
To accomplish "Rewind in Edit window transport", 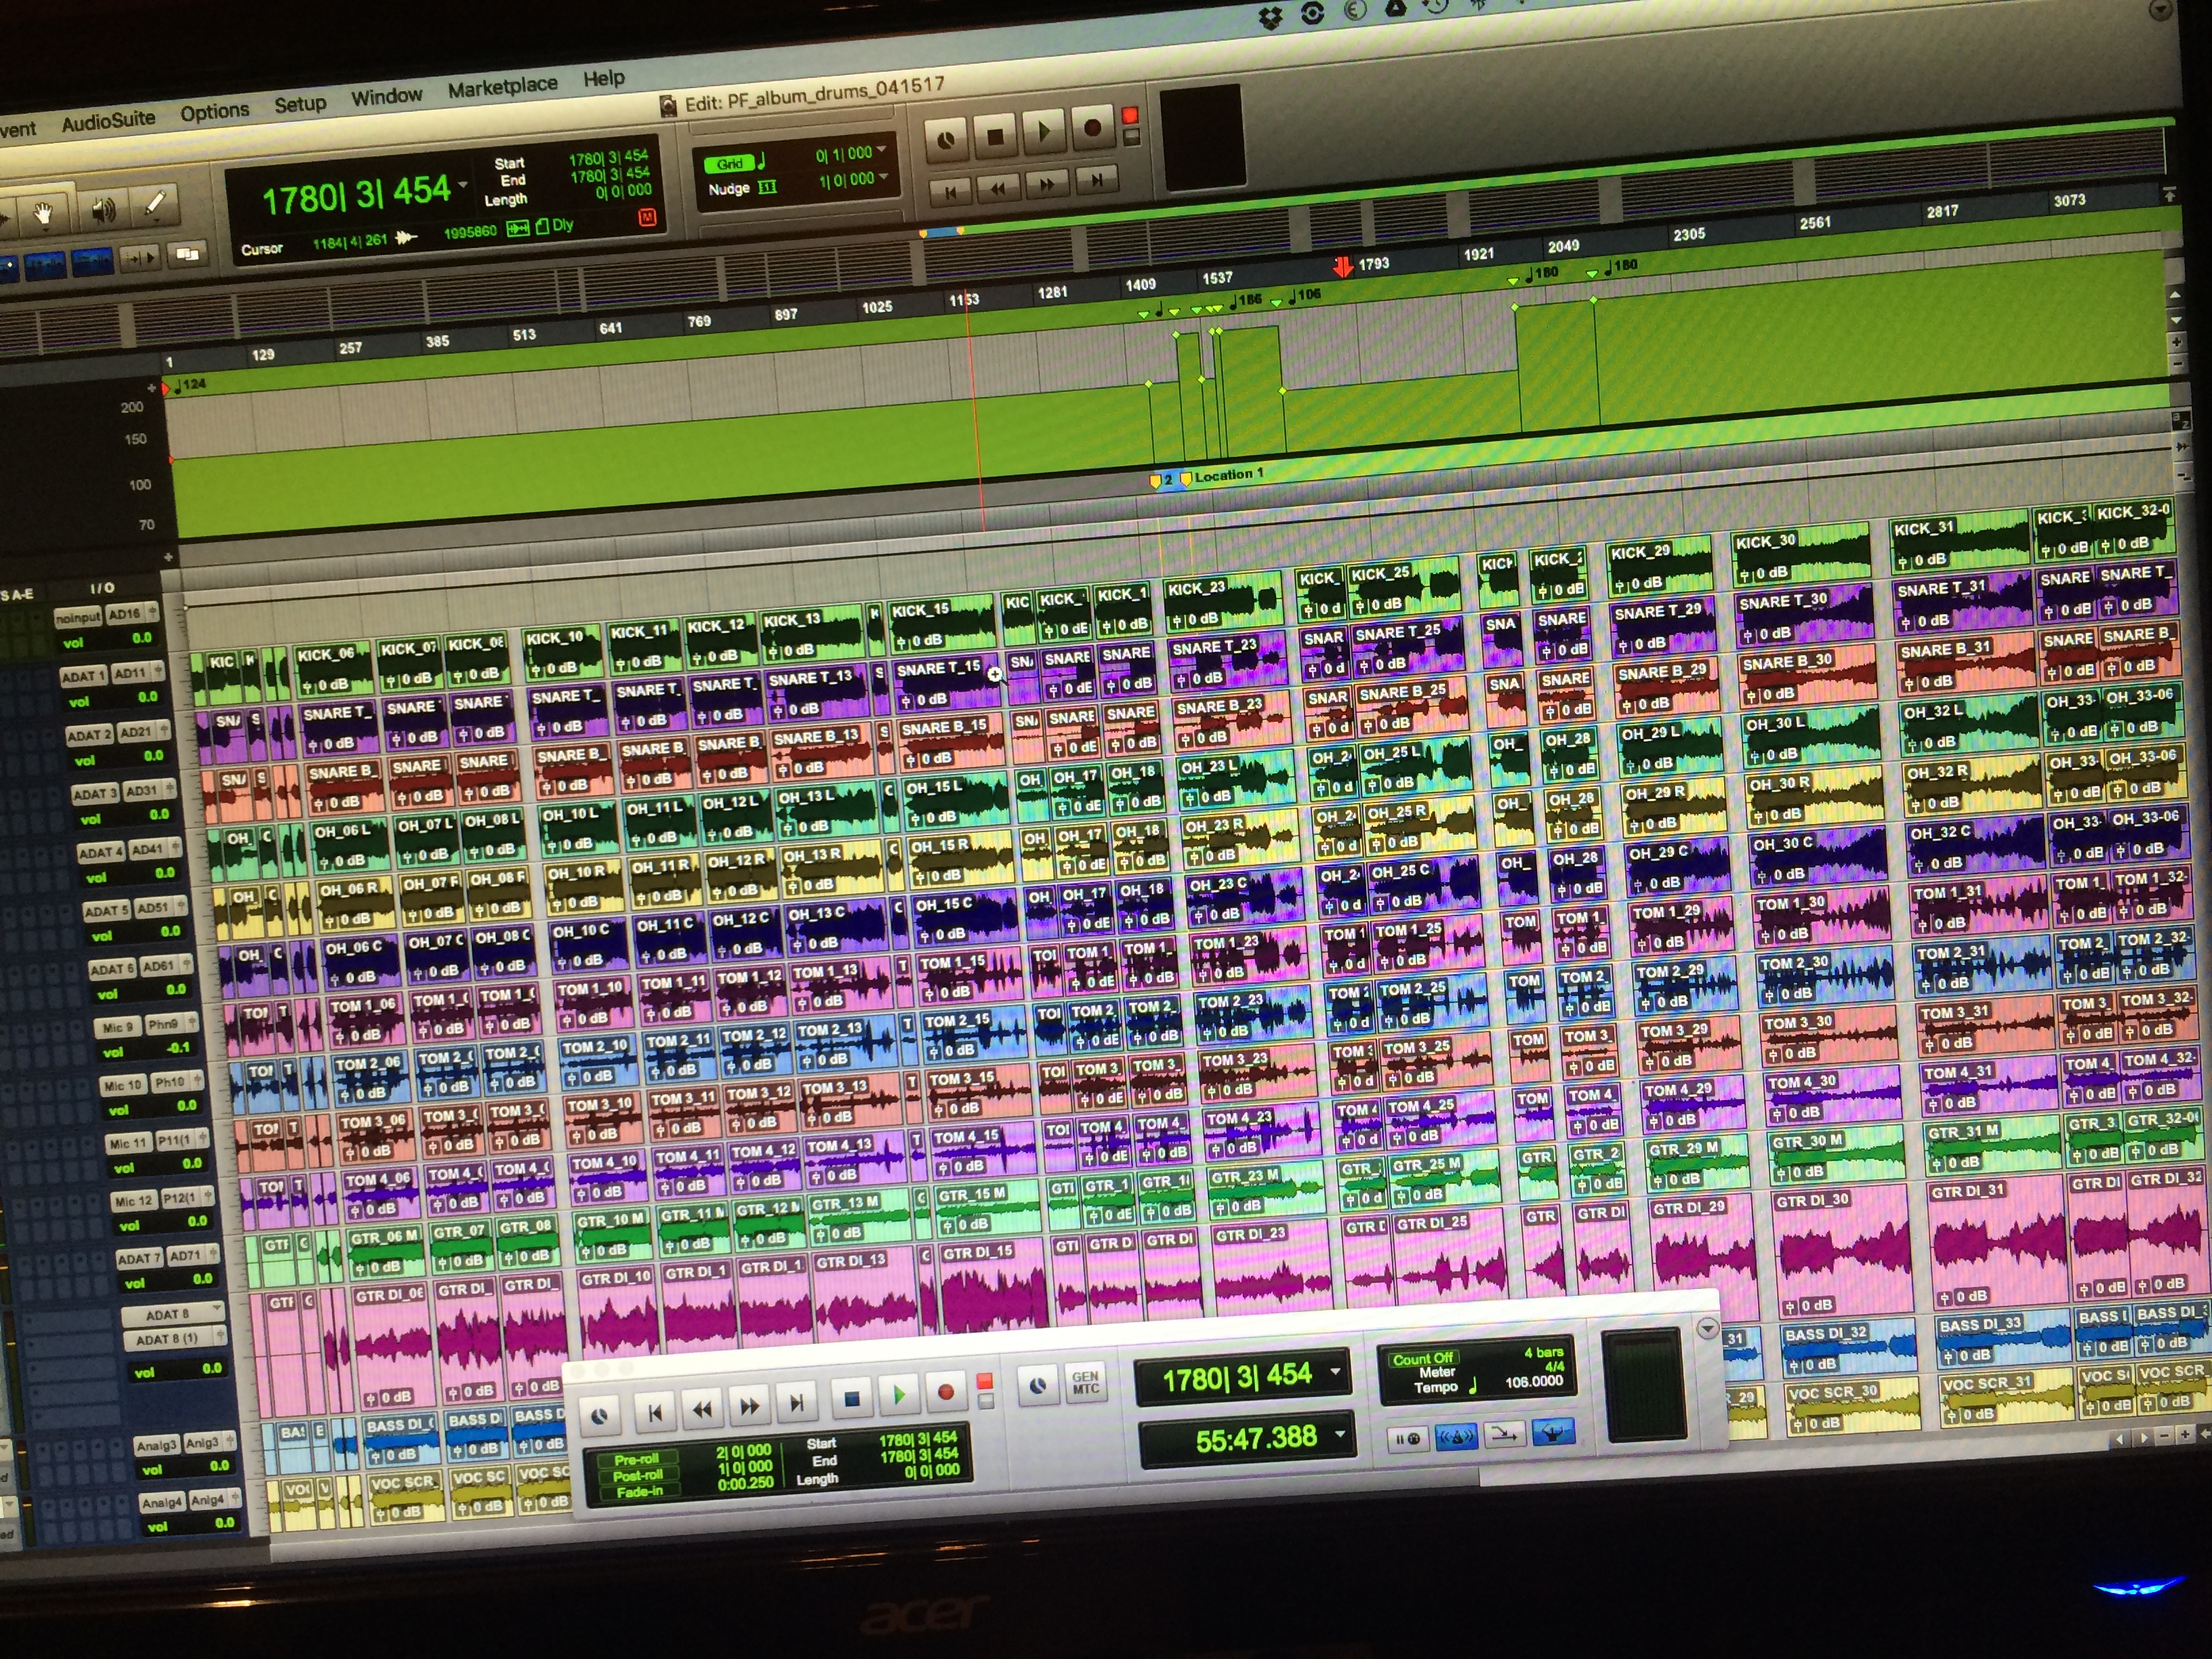I will click(x=998, y=187).
